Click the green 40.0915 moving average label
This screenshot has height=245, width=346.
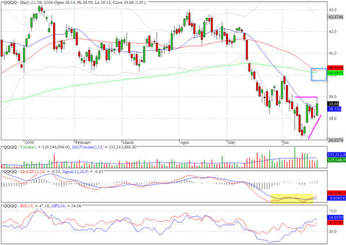pos(336,73)
